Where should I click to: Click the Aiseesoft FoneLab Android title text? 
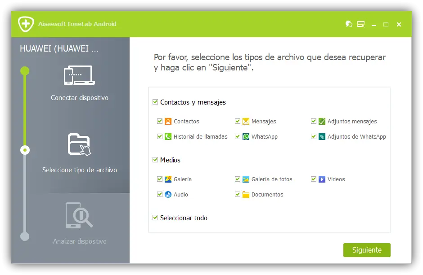(x=77, y=24)
